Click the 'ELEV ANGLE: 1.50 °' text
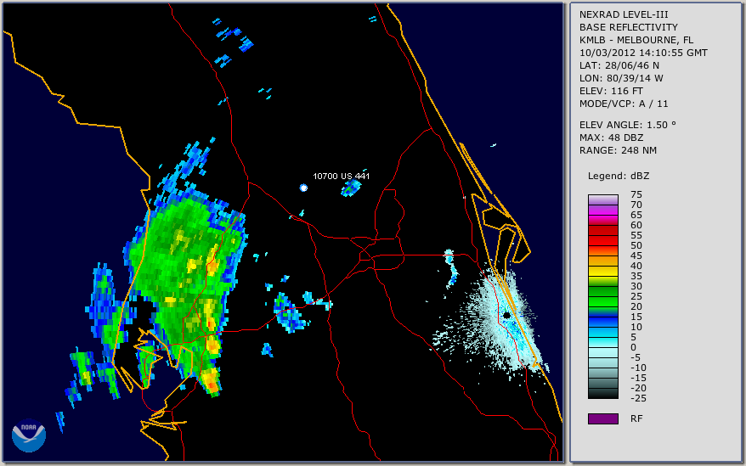The height and width of the screenshot is (466, 746). [628, 125]
